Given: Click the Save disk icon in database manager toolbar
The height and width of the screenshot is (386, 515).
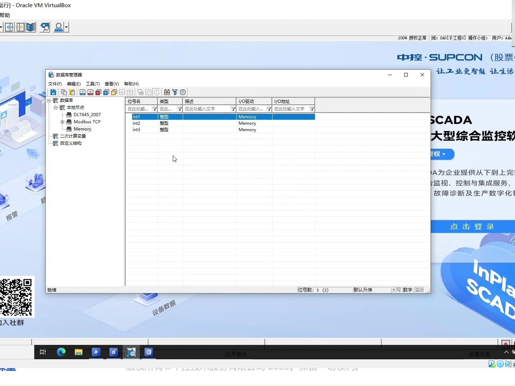Looking at the screenshot, I should pos(53,92).
